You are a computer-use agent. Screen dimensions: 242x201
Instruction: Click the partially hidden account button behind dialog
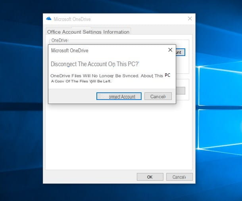pyautogui.click(x=180, y=52)
